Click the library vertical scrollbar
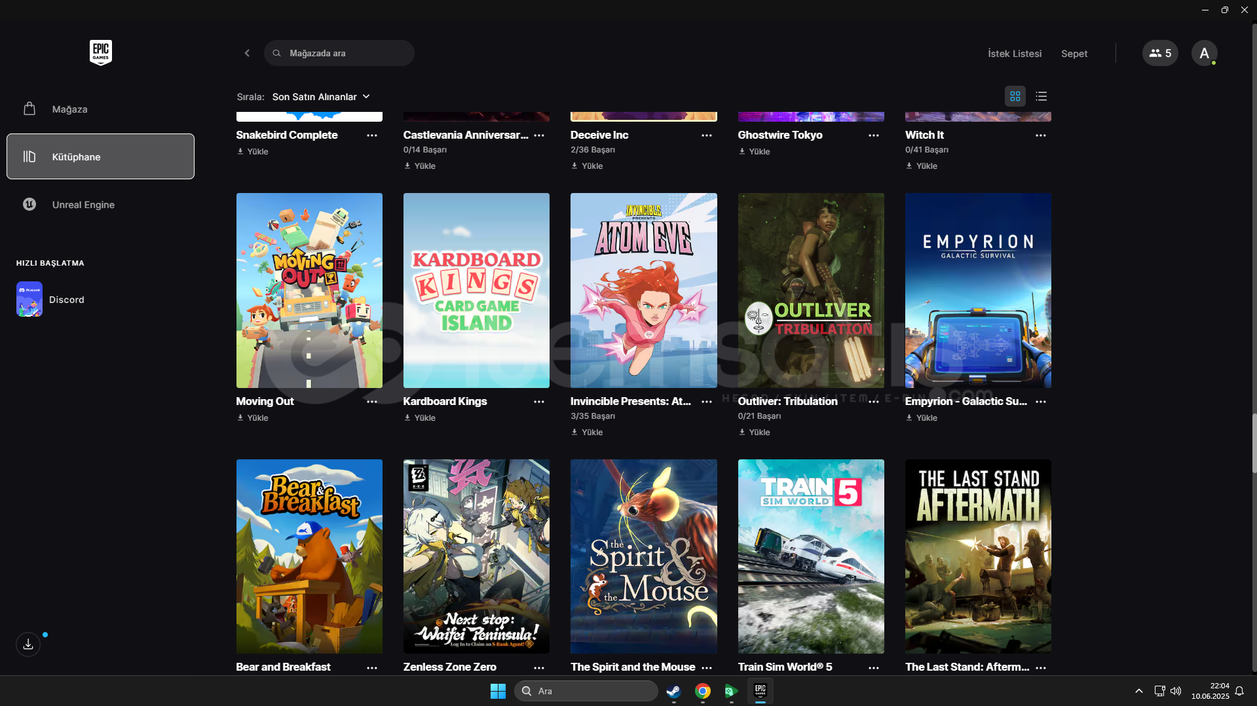1257x706 pixels. tap(1254, 443)
